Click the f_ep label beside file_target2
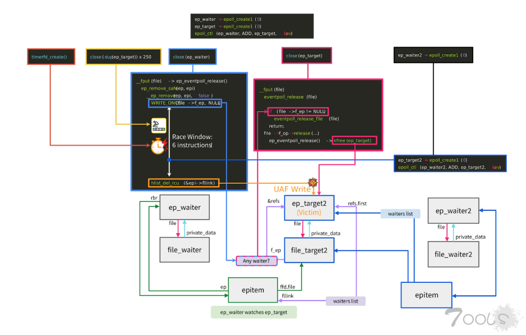This screenshot has width=526, height=335. pos(276,250)
